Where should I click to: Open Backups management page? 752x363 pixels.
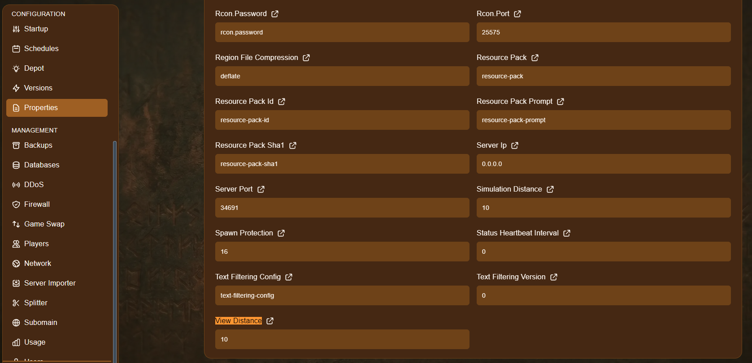pyautogui.click(x=57, y=145)
